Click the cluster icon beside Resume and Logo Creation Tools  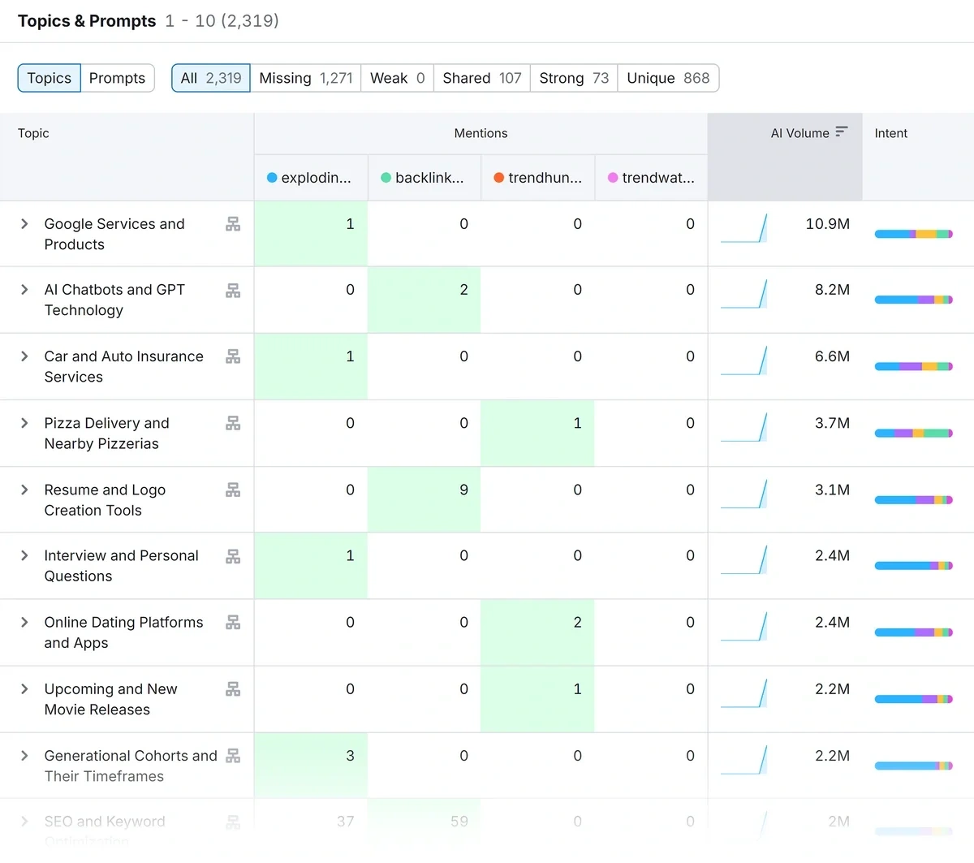point(233,490)
